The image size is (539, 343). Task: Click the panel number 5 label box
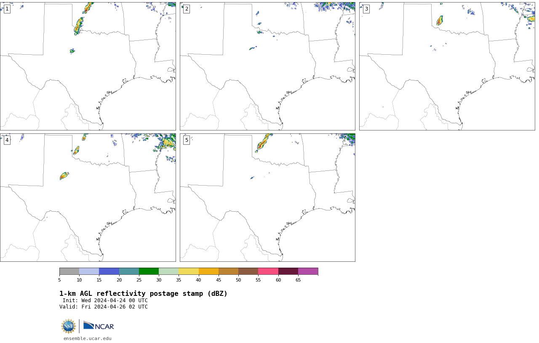coord(187,140)
